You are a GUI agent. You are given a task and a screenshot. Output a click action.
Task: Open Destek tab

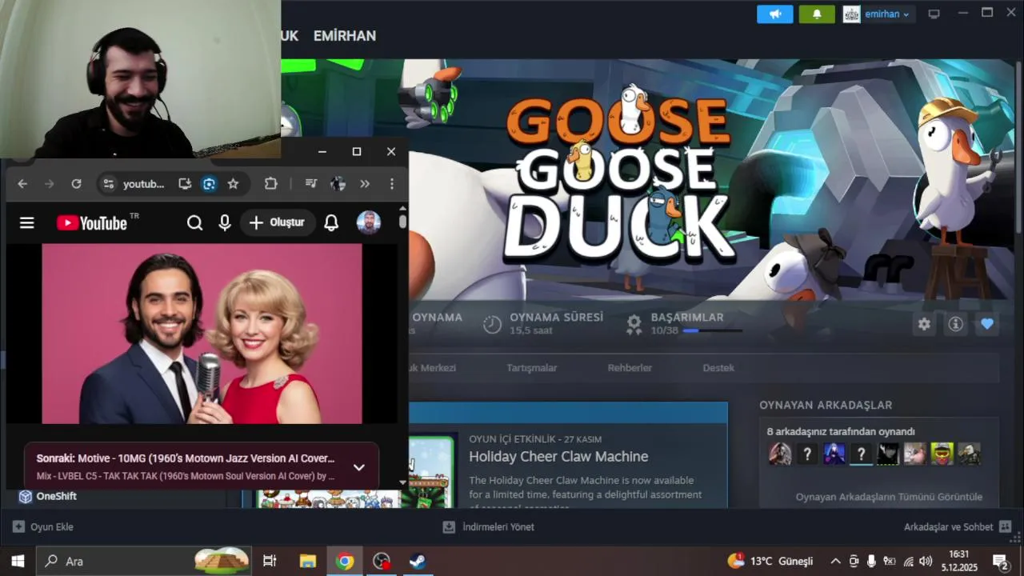tap(718, 368)
